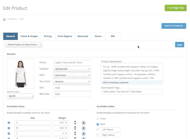The width and height of the screenshot is (190, 139).
Task: Click Back To Products button
Action: [174, 26]
